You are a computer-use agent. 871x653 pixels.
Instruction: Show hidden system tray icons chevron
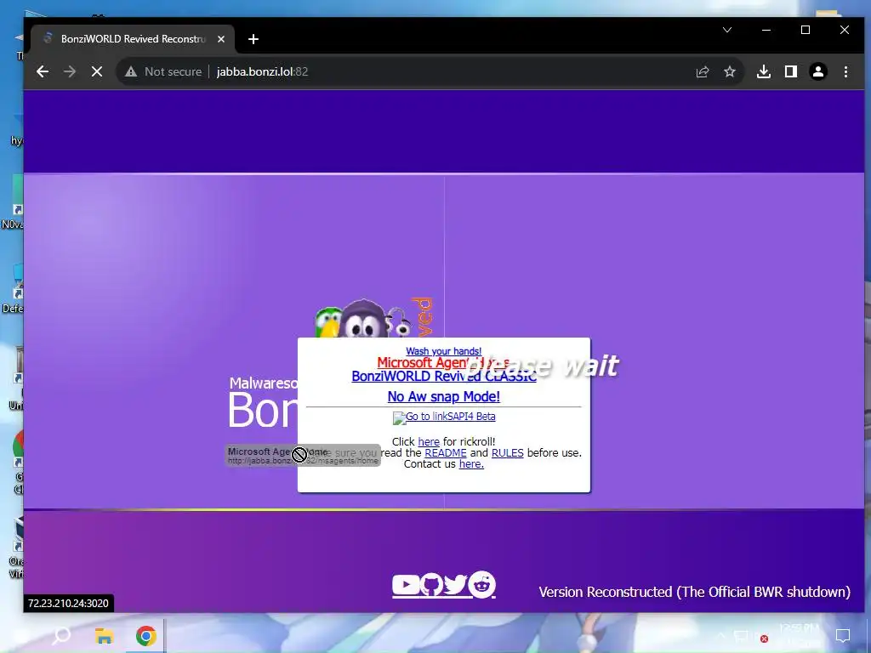click(x=721, y=636)
